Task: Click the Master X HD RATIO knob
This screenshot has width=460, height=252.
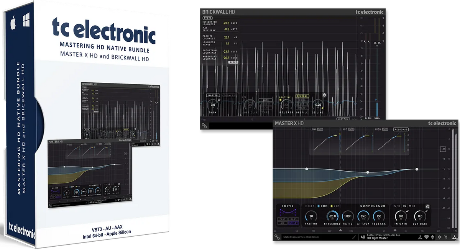Action: coord(348,216)
